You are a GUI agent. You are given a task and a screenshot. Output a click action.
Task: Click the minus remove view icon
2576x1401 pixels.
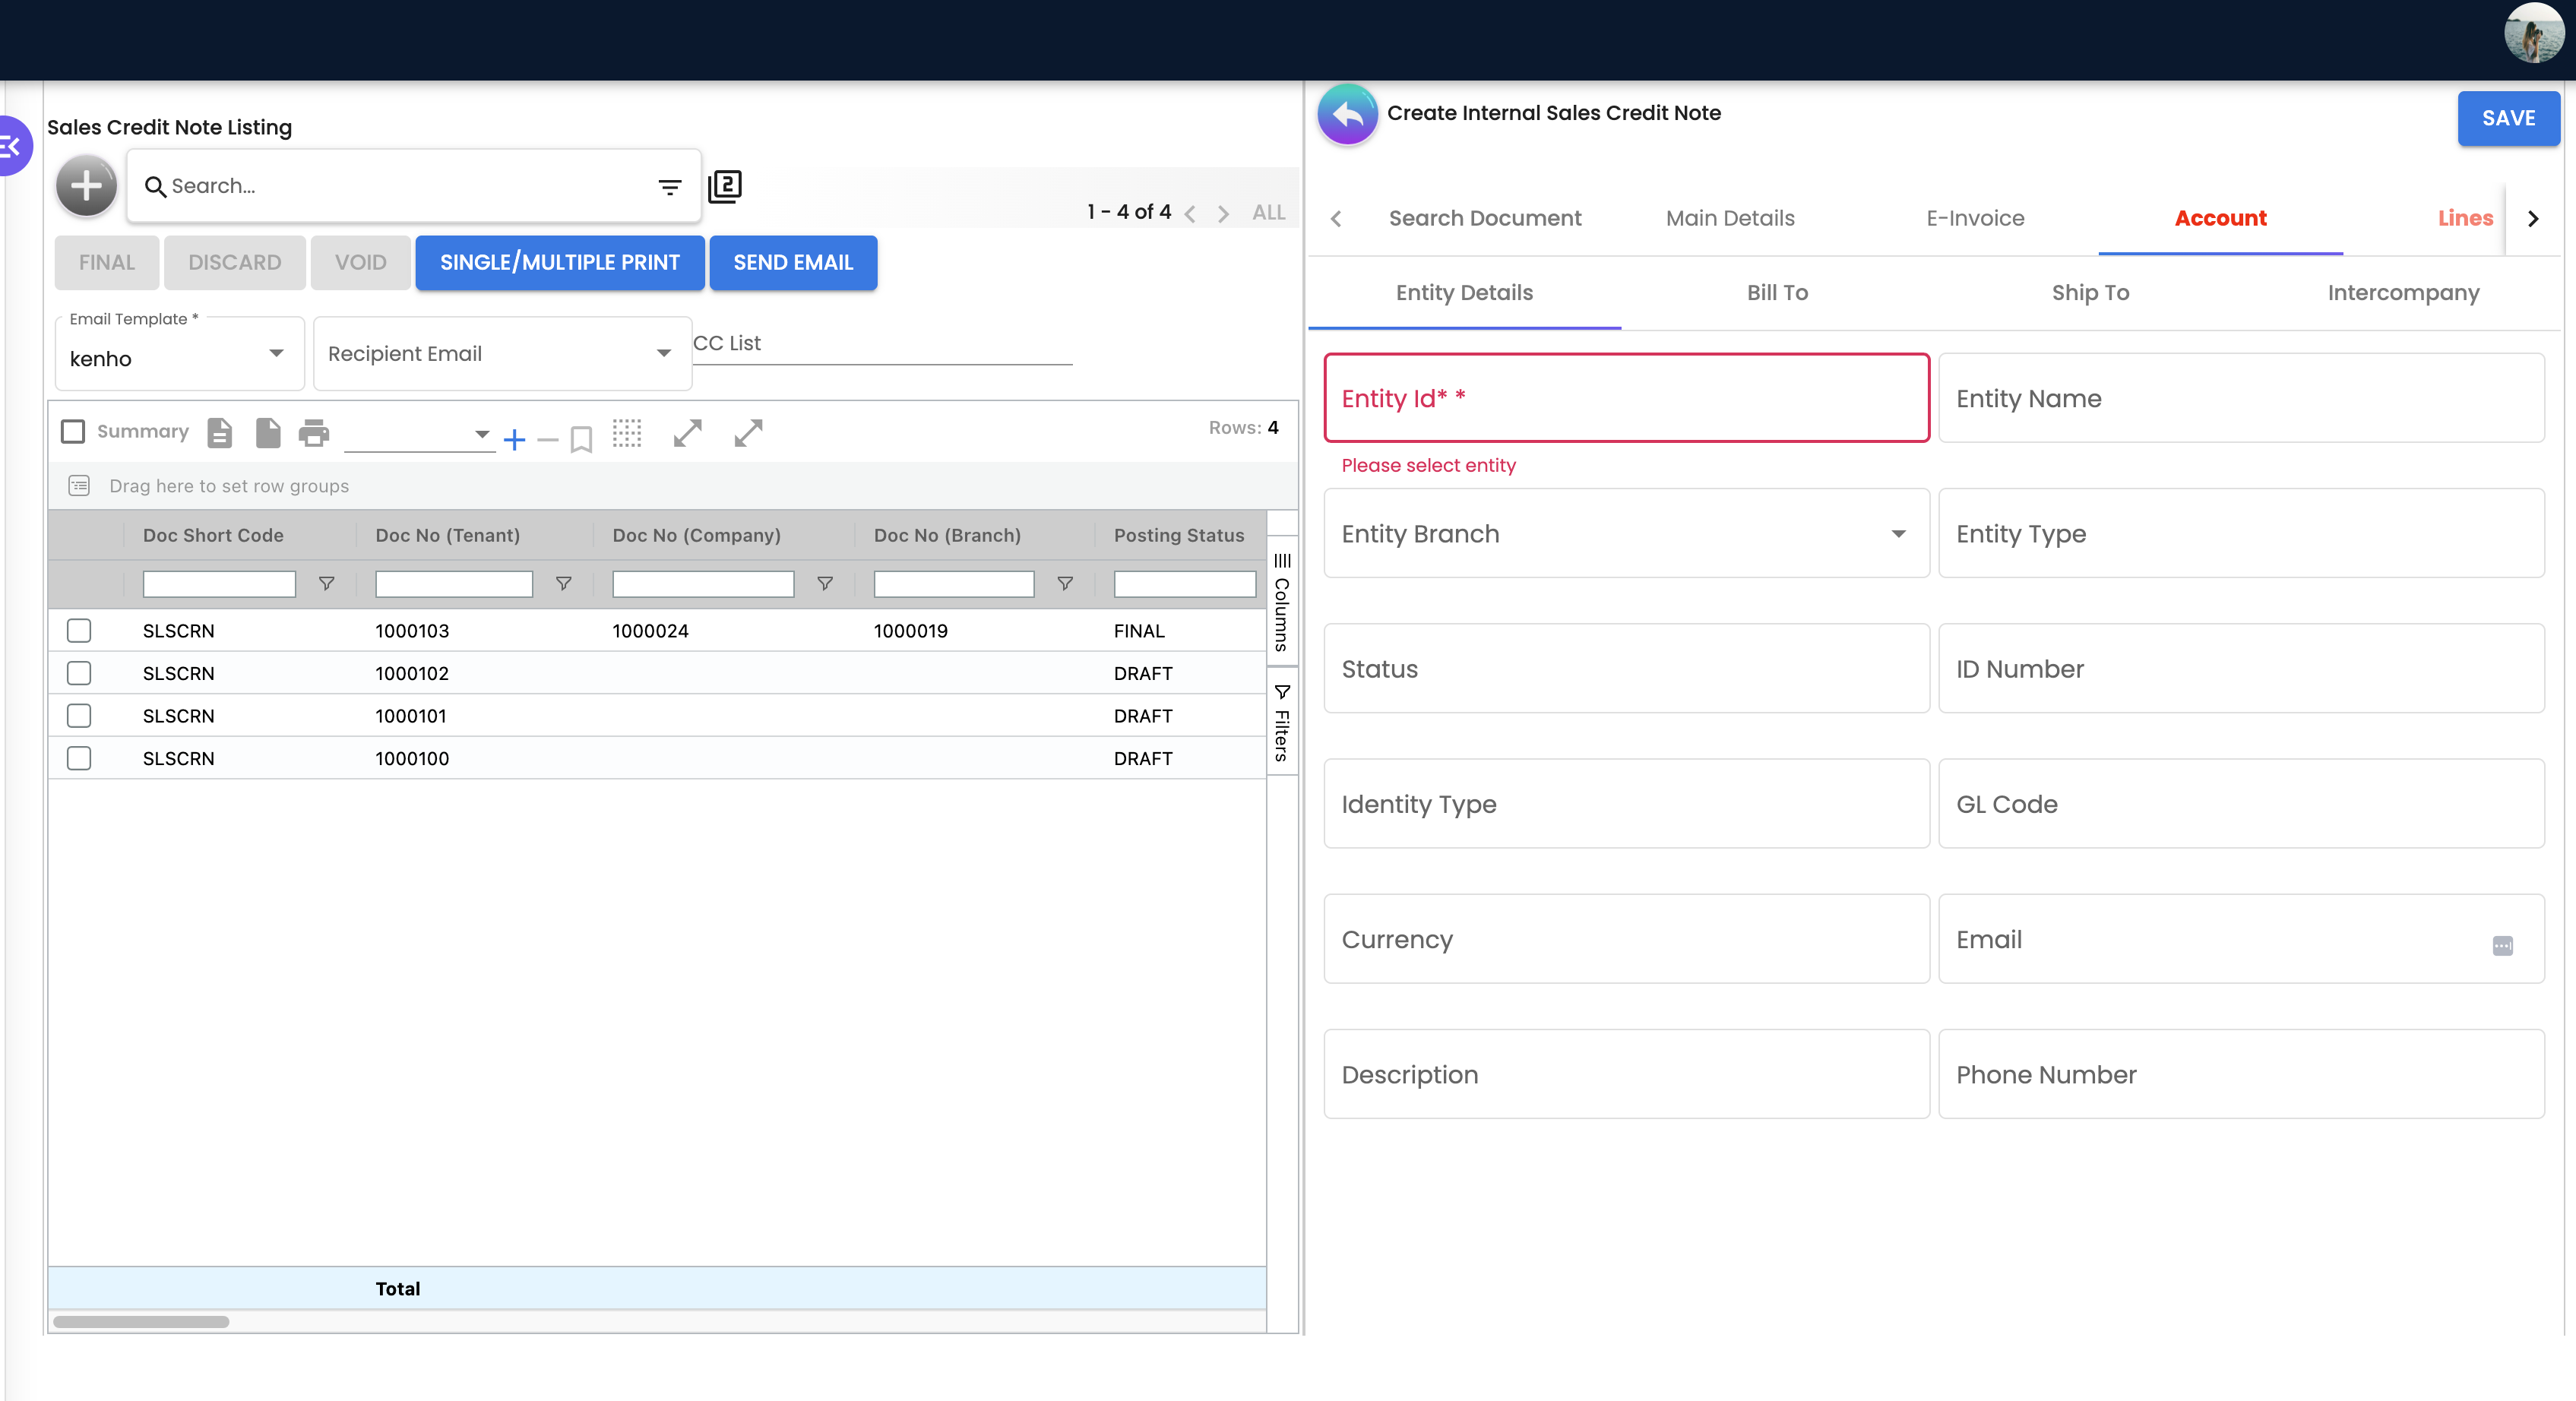547,439
